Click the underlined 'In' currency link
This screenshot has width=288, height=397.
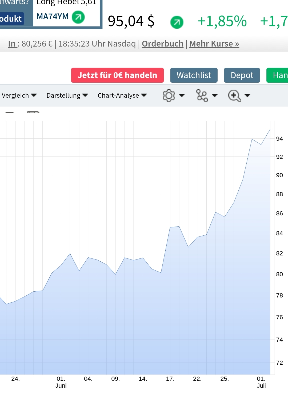coord(12,44)
